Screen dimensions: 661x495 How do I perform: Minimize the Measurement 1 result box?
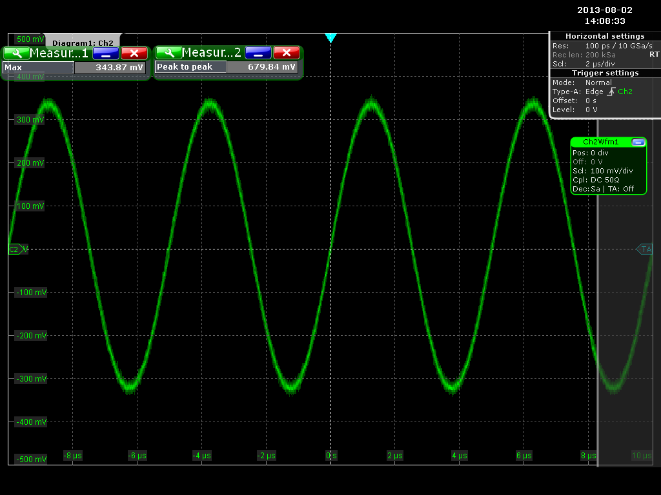(x=105, y=53)
